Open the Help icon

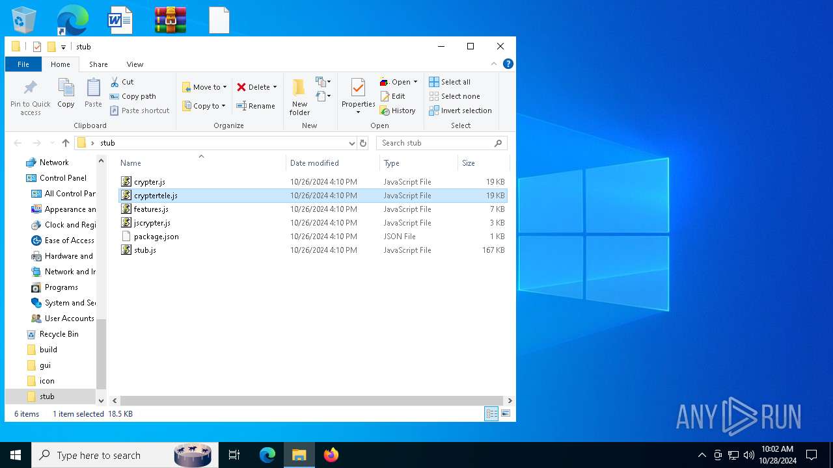click(x=508, y=64)
